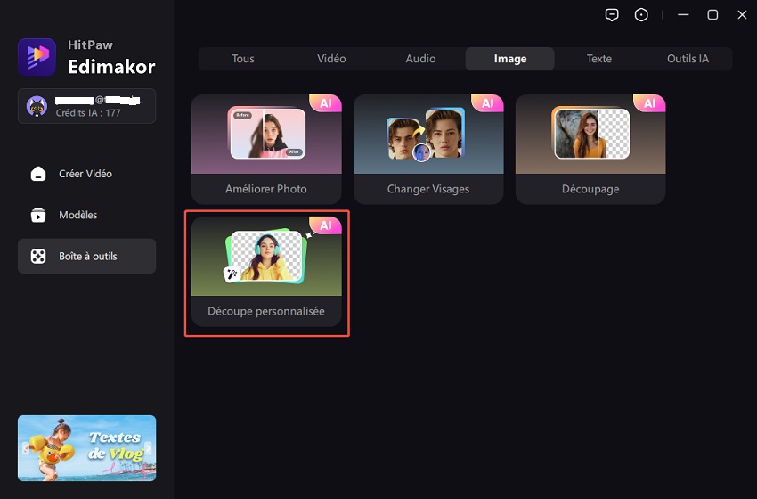The image size is (757, 499).
Task: Click the Créer Vidéo sidebar icon
Action: tap(38, 174)
